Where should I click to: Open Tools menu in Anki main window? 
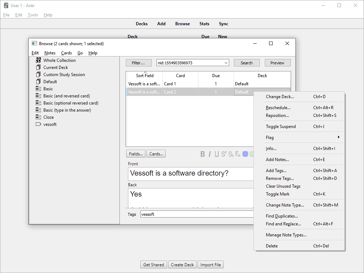click(x=33, y=15)
